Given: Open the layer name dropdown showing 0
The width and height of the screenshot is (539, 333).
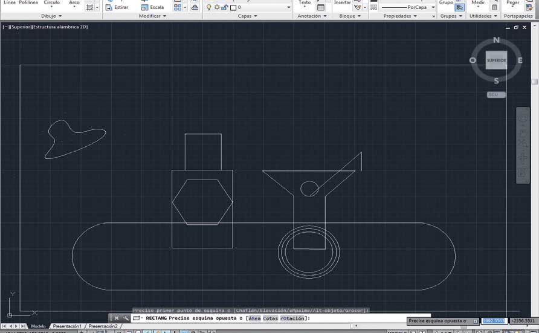Looking at the screenshot, I should (260, 7).
